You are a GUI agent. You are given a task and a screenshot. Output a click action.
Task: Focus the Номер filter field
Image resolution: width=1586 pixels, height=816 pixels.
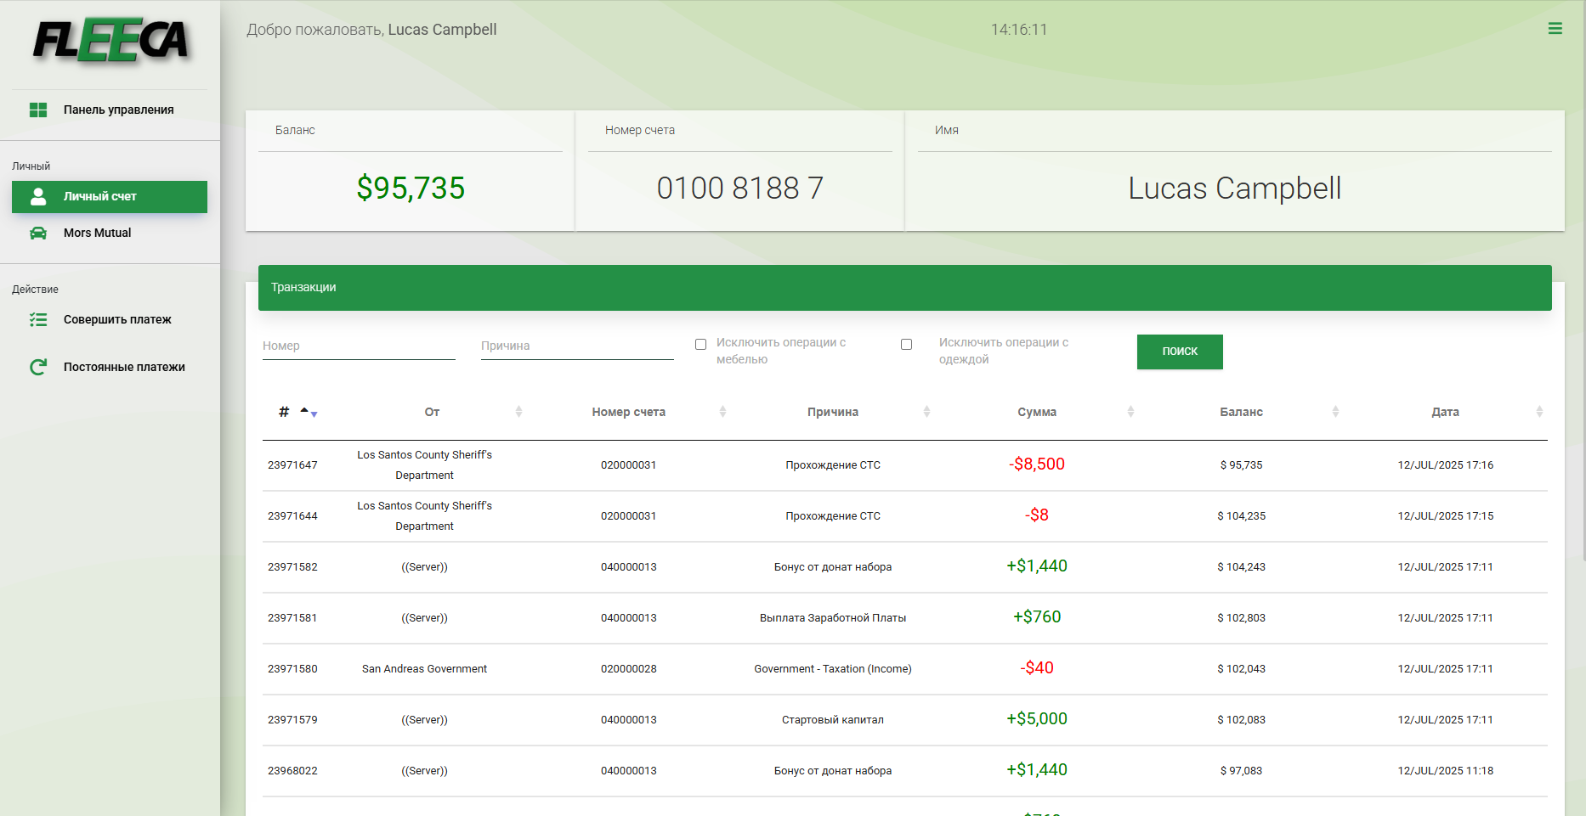(359, 346)
